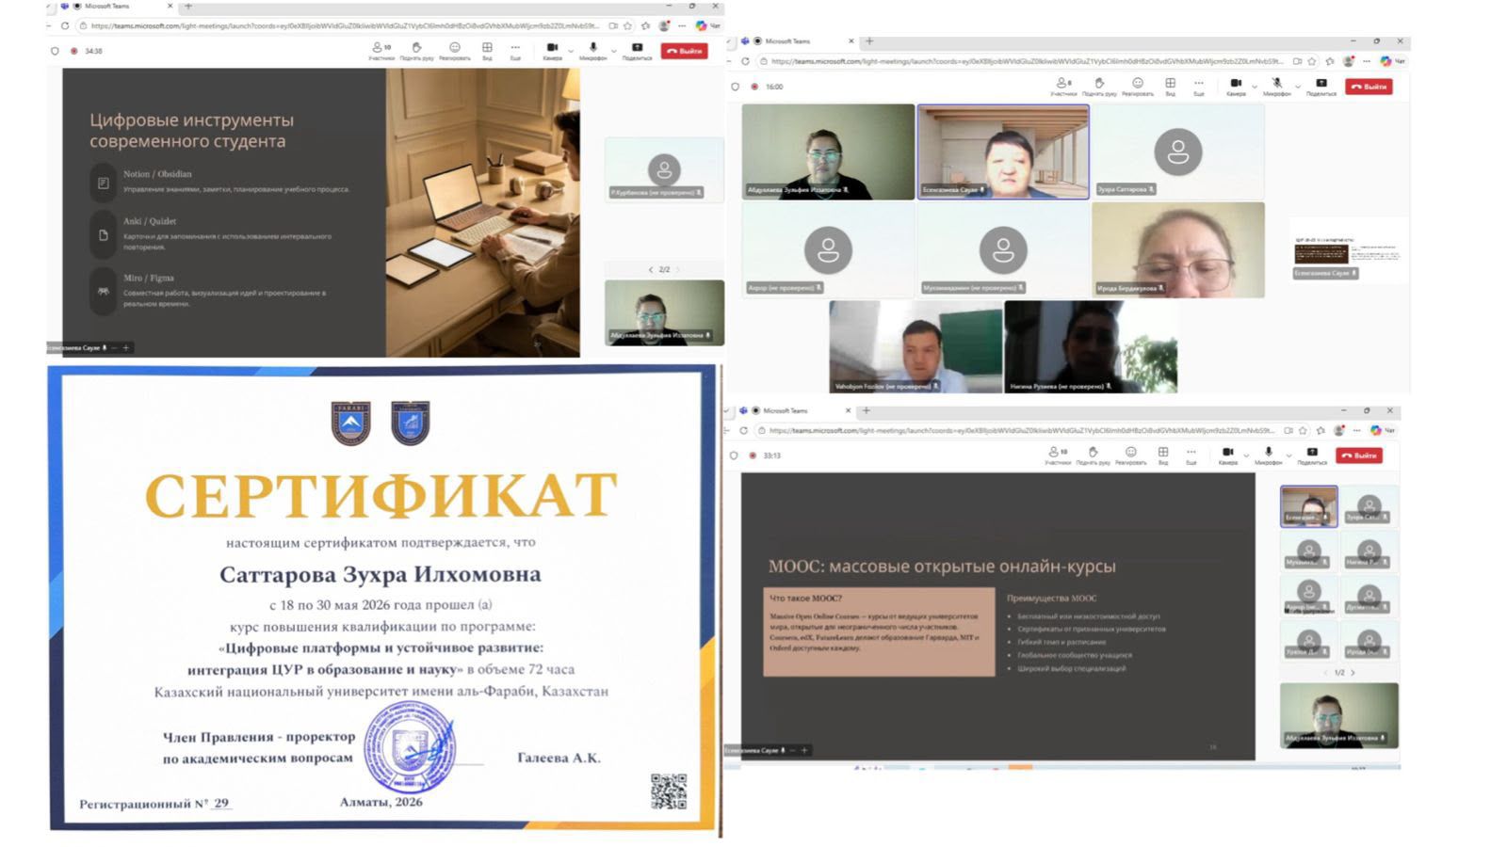
Task: Expand microphone options arrow in the 16:00 meeting
Action: (x=1298, y=87)
